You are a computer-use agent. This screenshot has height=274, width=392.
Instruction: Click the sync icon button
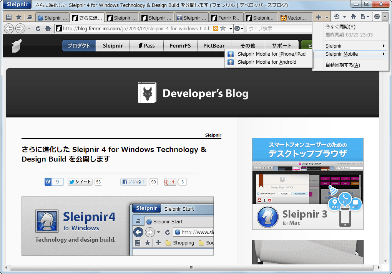coord(377,17)
